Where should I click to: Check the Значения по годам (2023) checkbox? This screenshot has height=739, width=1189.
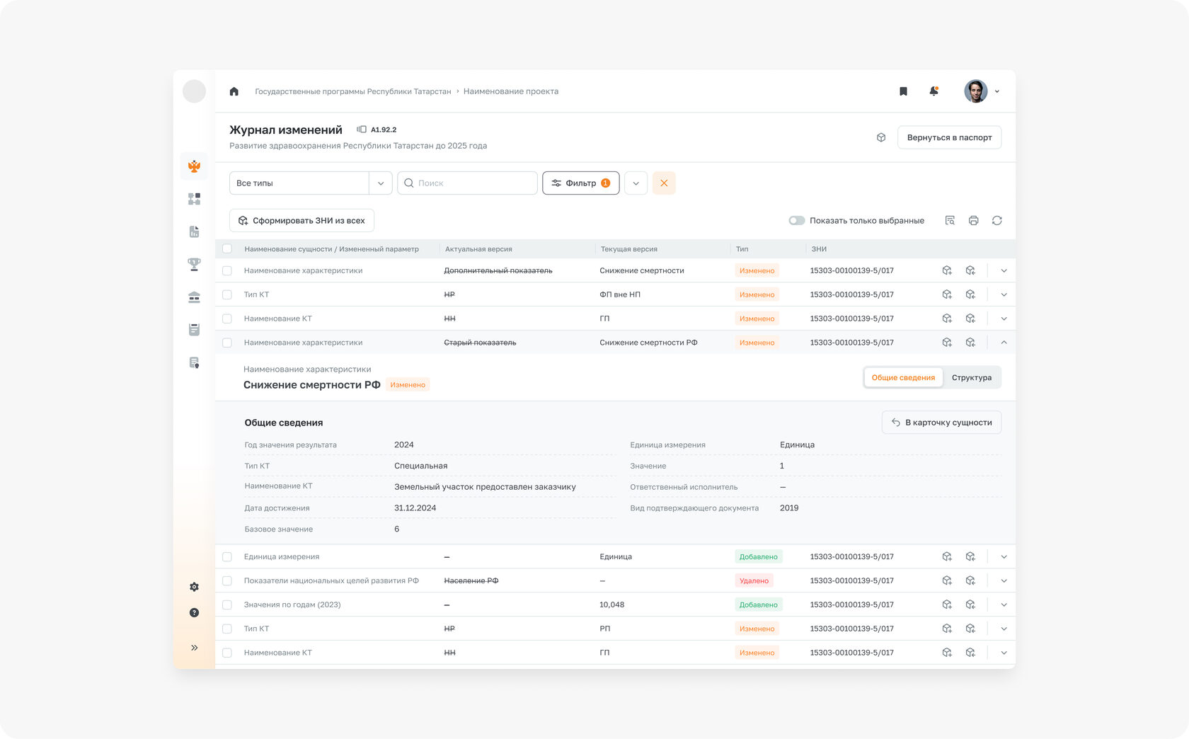tap(227, 605)
